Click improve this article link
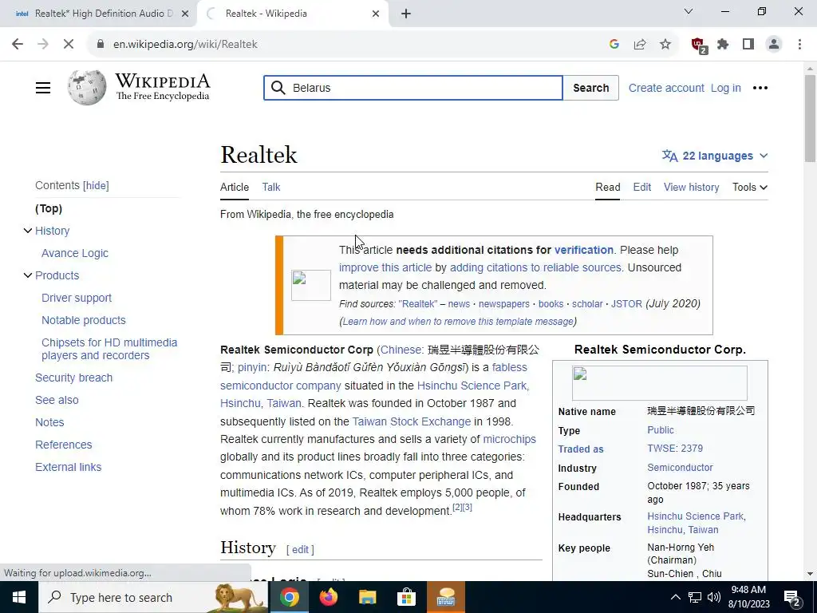Image resolution: width=817 pixels, height=613 pixels. tap(385, 267)
